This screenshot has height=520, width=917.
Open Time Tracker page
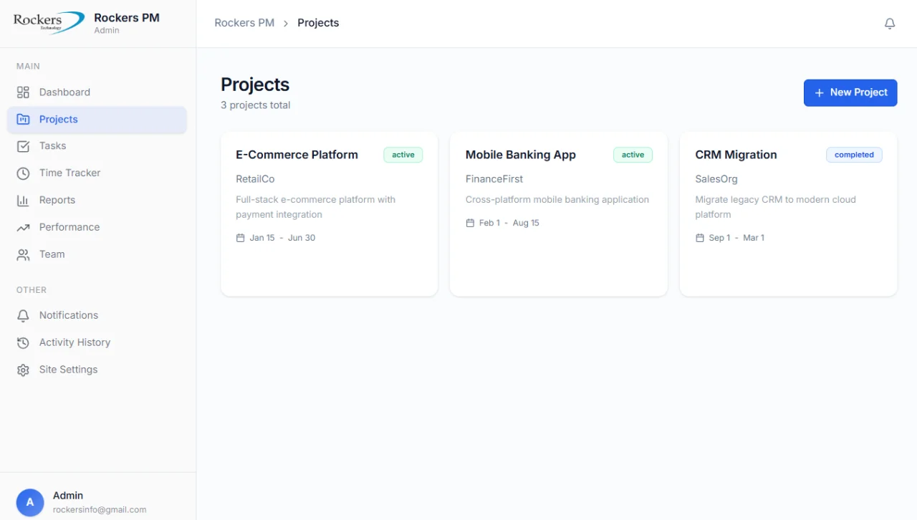tap(97, 173)
